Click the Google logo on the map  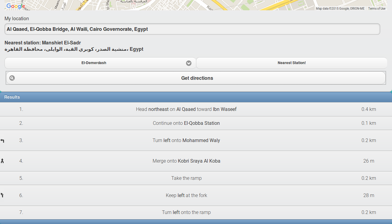tap(16, 6)
